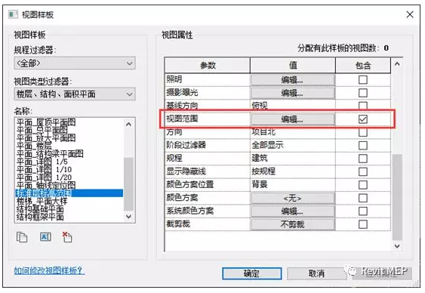Open the 规程过滤器 dropdown

click(x=75, y=63)
